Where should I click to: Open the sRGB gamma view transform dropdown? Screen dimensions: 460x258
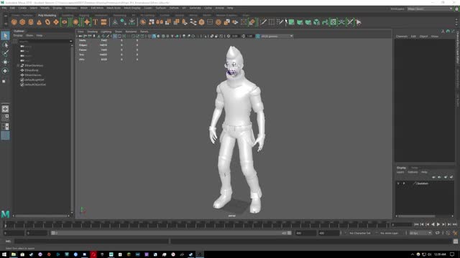(277, 37)
